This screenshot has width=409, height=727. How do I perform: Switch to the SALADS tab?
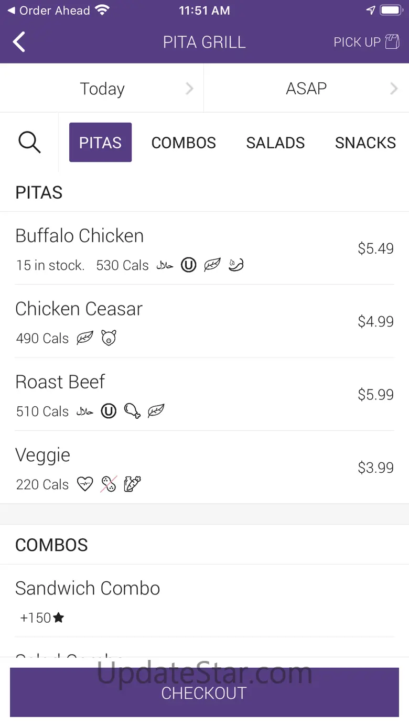[275, 143]
